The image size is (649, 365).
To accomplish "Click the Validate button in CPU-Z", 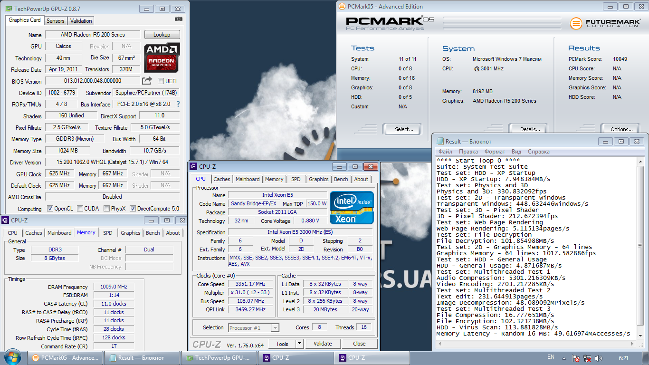I will point(323,344).
